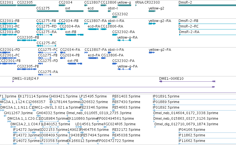This screenshot has height=145, width=236.
Task: Select the DmsR-2 gene label
Action: [185, 2]
